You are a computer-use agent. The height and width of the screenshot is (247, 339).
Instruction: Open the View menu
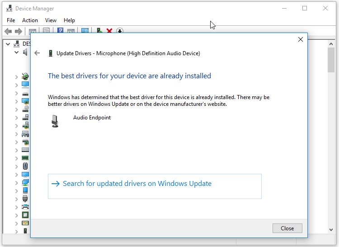tap(51, 20)
